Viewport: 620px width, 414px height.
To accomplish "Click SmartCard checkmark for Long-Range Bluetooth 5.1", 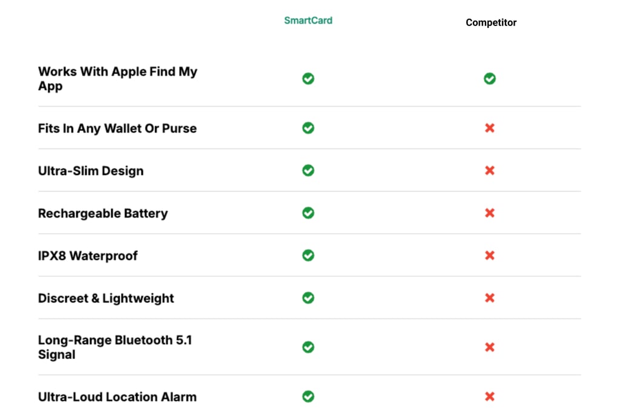I will (308, 347).
